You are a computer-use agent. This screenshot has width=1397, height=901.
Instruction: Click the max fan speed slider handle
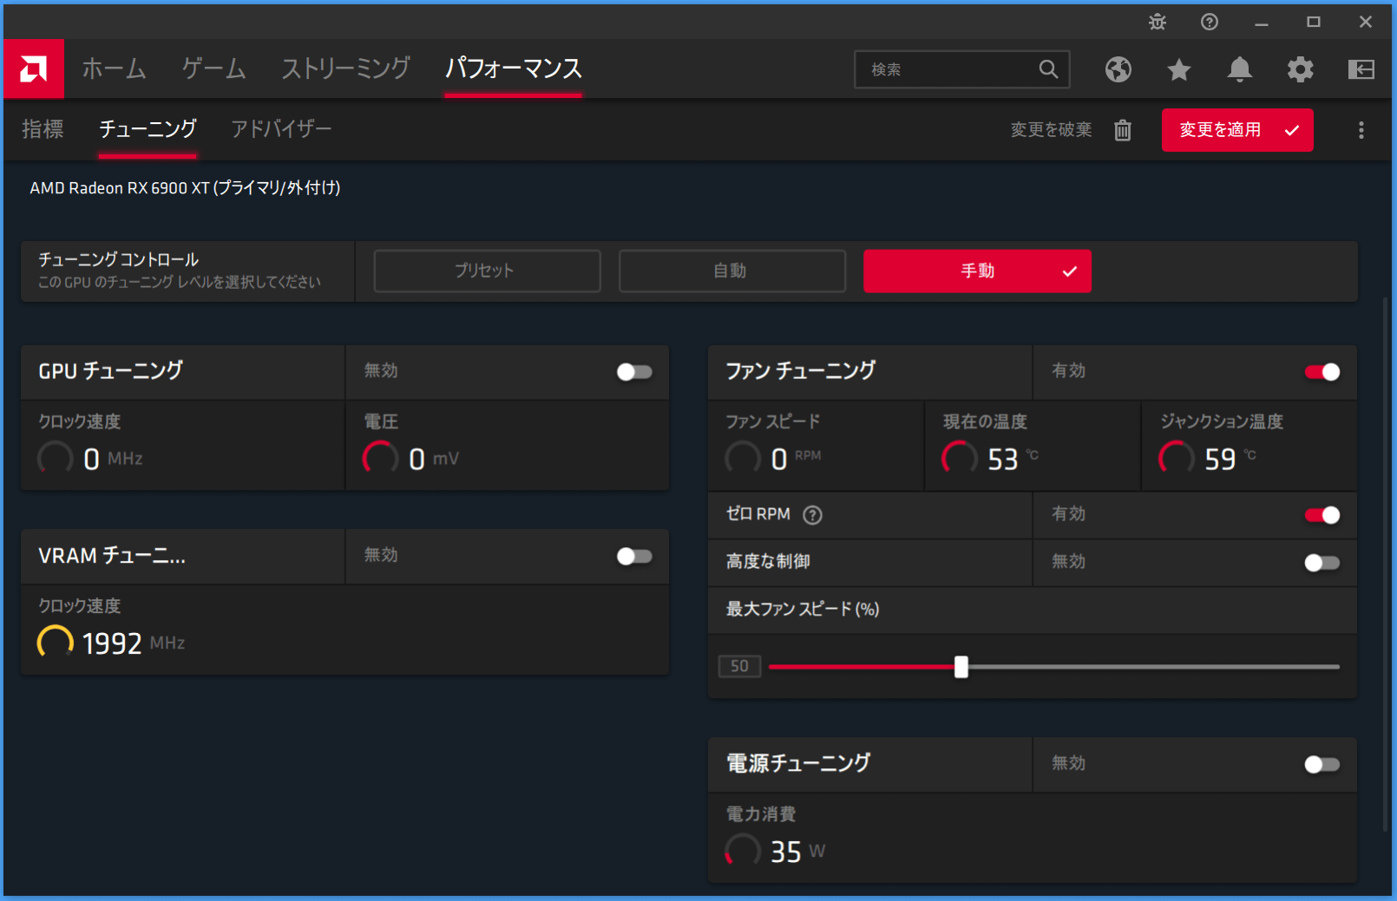coord(961,667)
